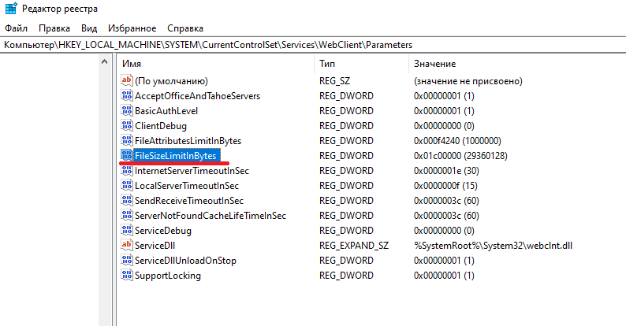Click the string icon next to (По умолчанию)
This screenshot has width=626, height=326.
point(126,81)
